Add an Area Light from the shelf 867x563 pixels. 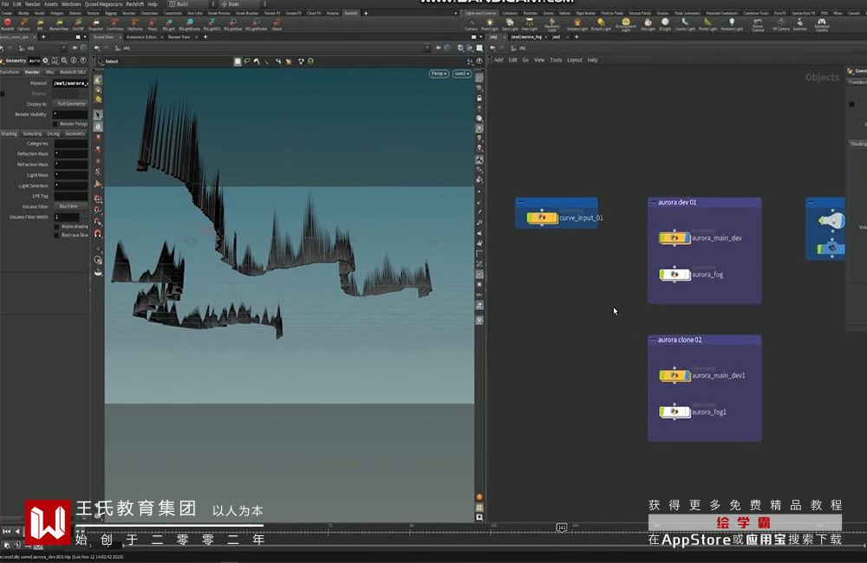529,23
